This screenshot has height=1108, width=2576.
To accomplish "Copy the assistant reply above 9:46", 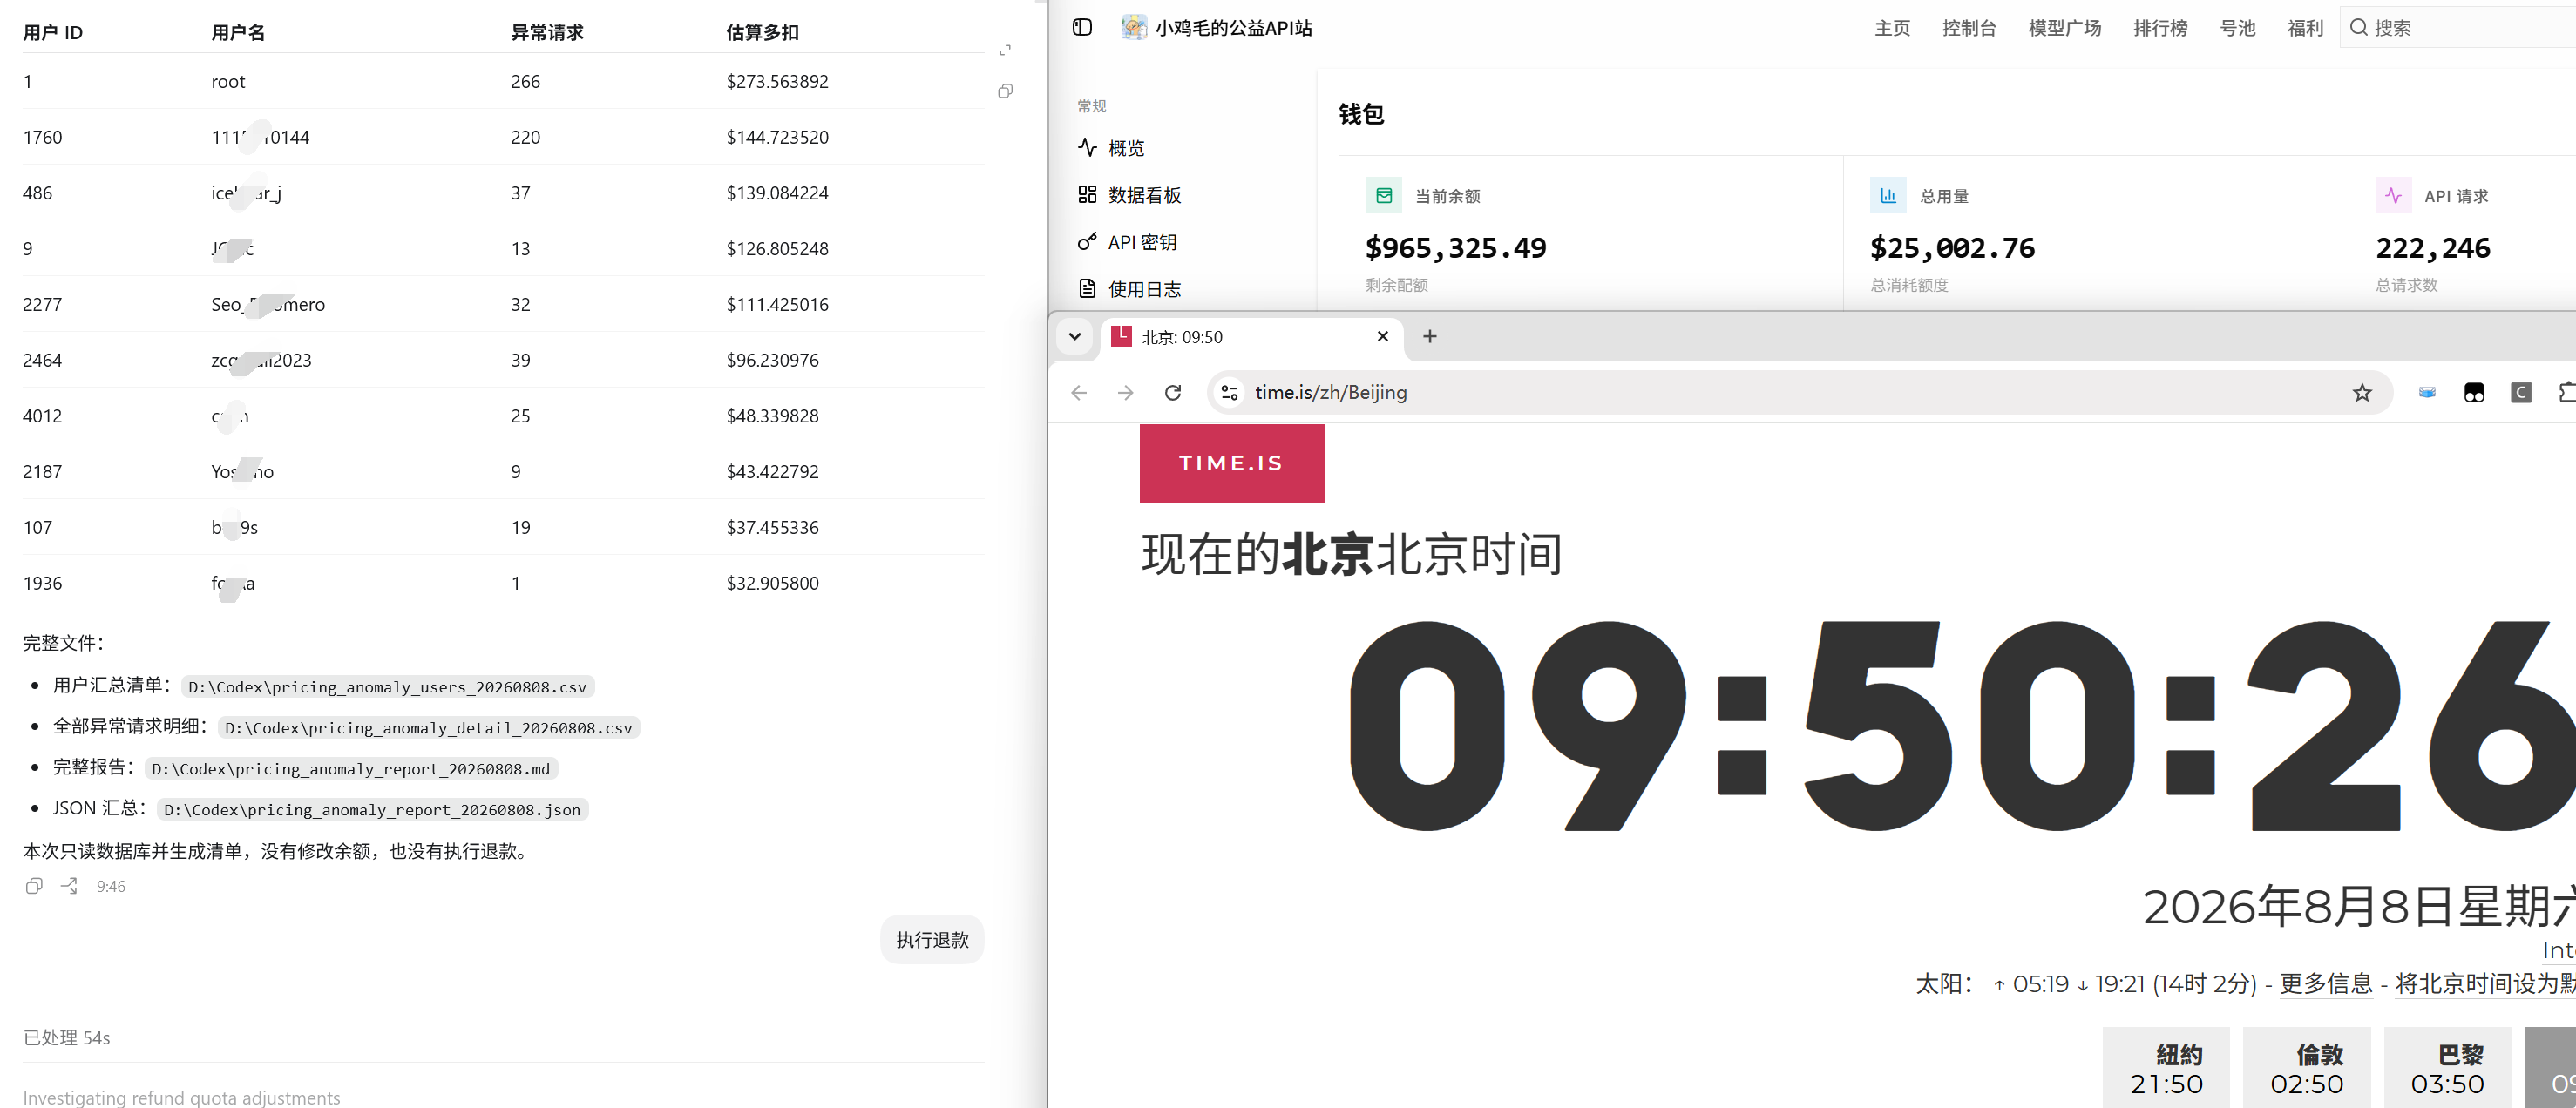I will (x=34, y=886).
